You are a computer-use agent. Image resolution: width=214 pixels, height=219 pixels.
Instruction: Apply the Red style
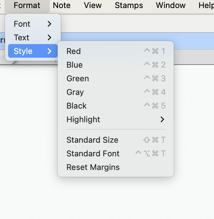[74, 51]
